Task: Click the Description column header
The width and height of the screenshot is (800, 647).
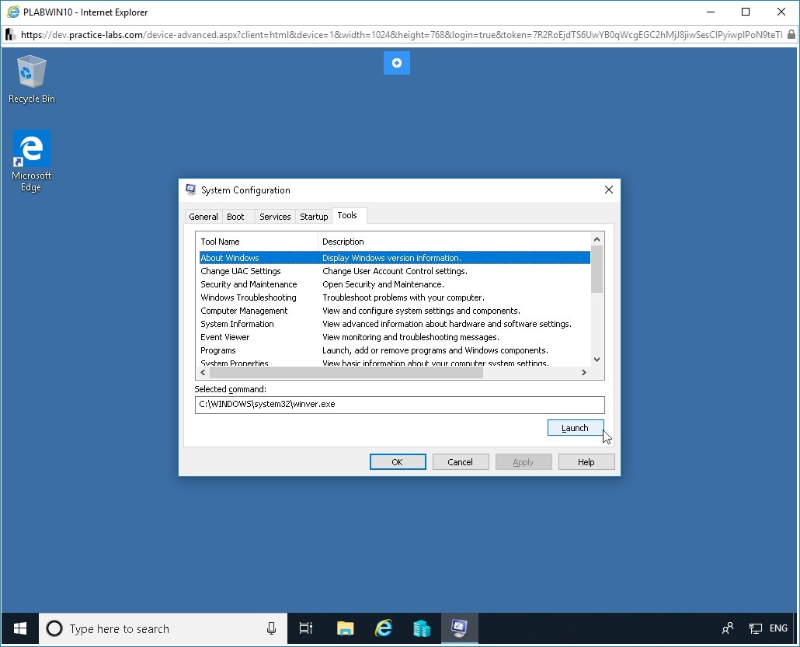Action: (x=454, y=242)
